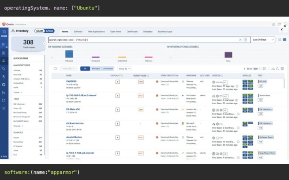
Task: Open asset CARGPS0
Action: [x=71, y=81]
